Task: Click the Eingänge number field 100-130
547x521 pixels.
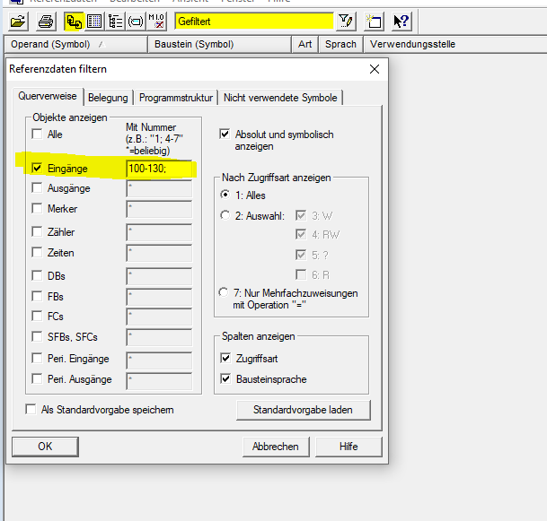Action: click(x=159, y=169)
